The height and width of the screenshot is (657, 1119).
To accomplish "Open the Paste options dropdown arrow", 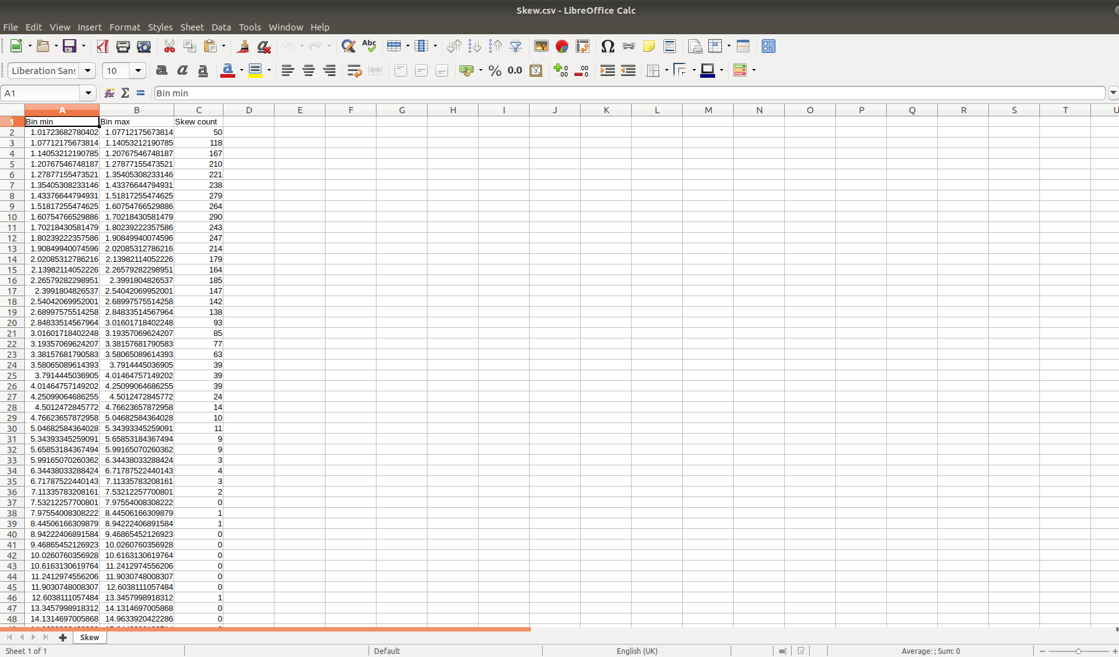I will coord(223,46).
